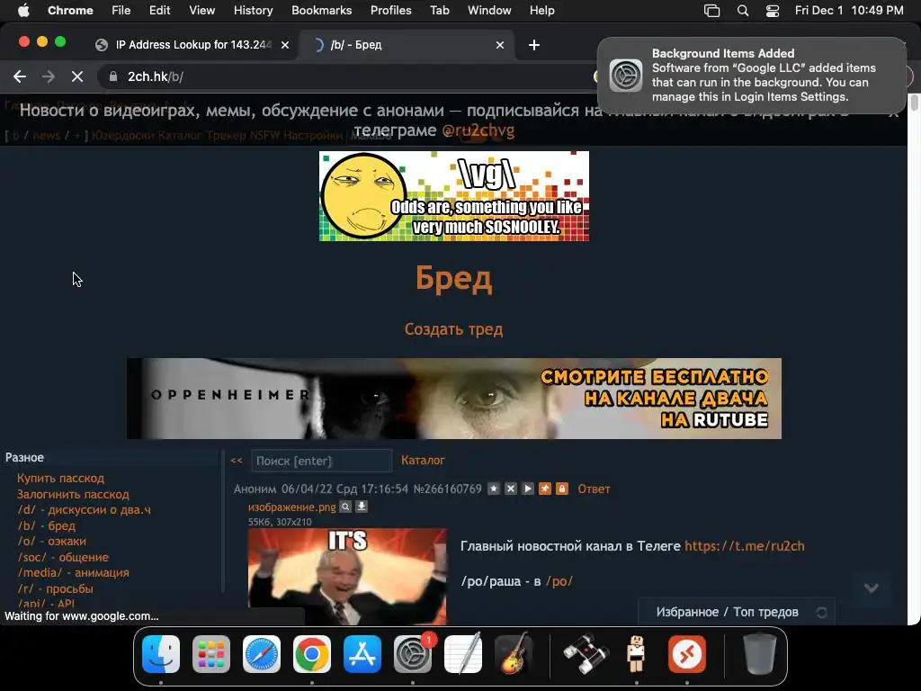Image resolution: width=921 pixels, height=691 pixels.
Task: Open the Trash in the dock
Action: 759,654
